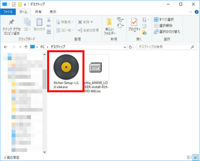Open the Delete dropdown arrow
Viewport: 200px width, 161px height.
91,22
